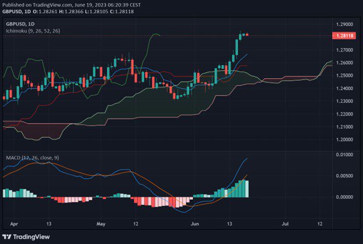Click the May label on time axis
Viewport: 363px width, 244px height.
pyautogui.click(x=101, y=223)
